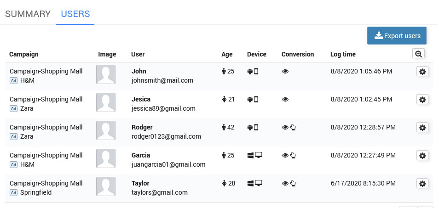Screen dimensions: 439x208
Task: Click the Windows desktop device icon for Taylor
Action: tap(254, 184)
